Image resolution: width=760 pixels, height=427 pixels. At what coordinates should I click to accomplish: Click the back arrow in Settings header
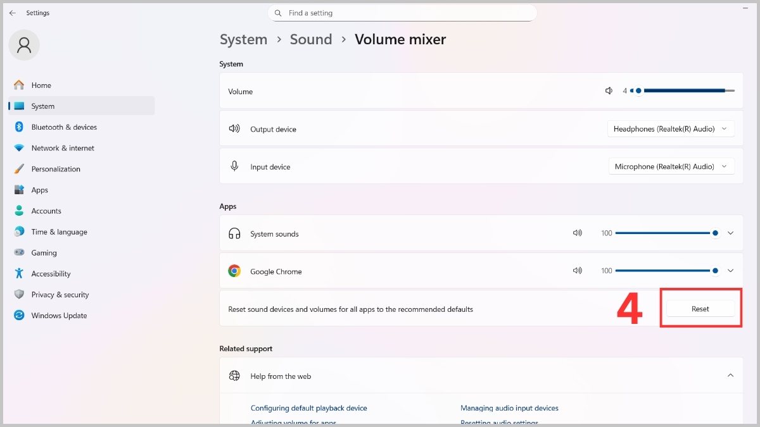pyautogui.click(x=13, y=13)
